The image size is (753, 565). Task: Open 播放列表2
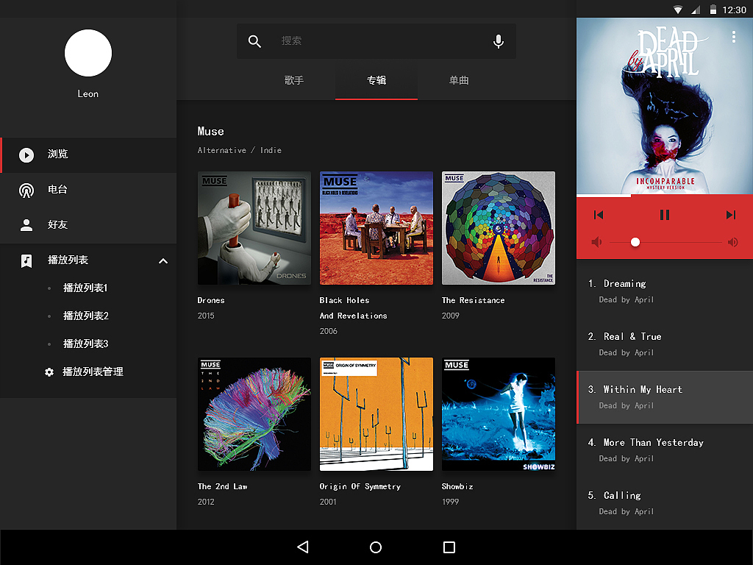(85, 316)
